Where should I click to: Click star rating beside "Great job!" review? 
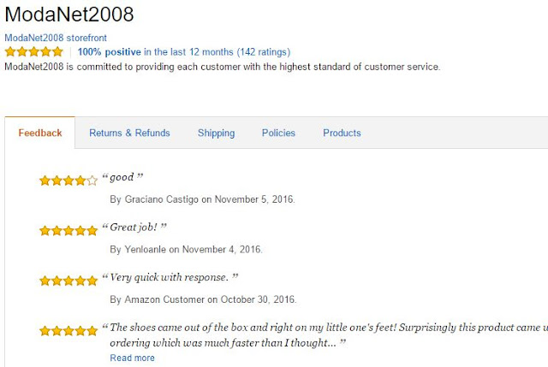68,230
